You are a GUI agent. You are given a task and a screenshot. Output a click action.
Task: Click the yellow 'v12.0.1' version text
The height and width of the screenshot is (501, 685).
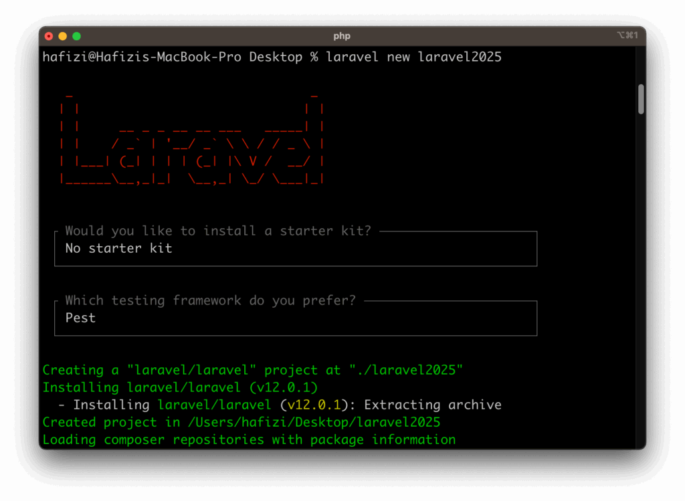tap(314, 405)
